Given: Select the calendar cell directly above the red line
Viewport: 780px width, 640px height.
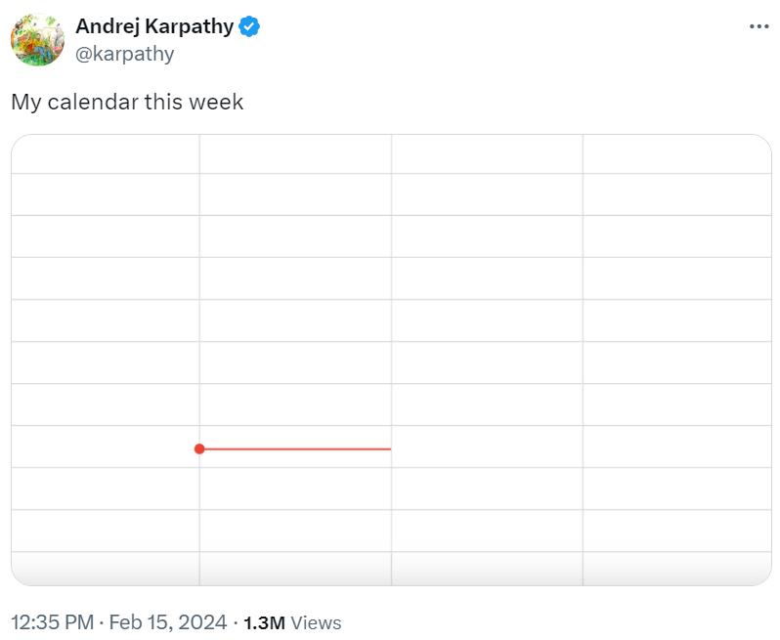Looking at the screenshot, I should (295, 405).
